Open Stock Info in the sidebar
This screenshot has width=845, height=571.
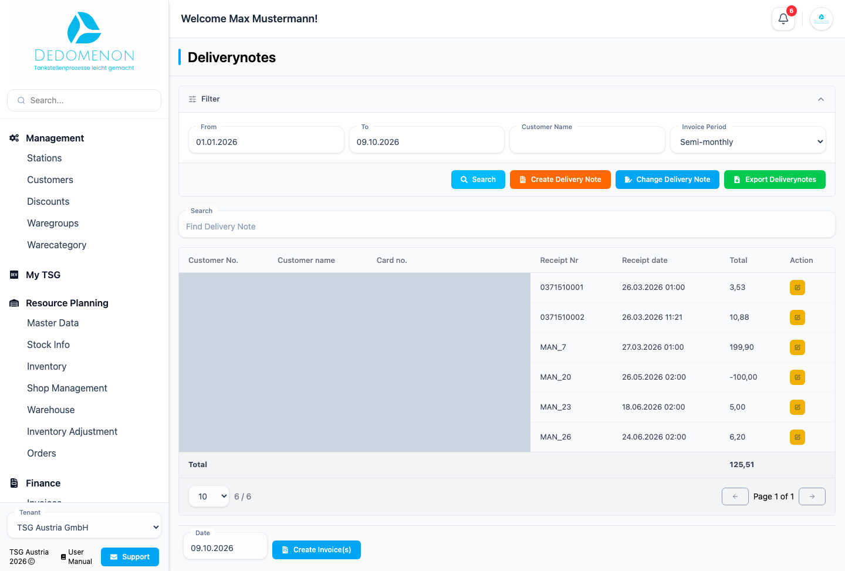[x=48, y=344]
